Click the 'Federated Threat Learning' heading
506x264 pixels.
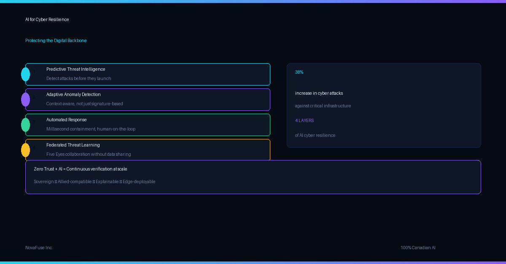(73, 145)
